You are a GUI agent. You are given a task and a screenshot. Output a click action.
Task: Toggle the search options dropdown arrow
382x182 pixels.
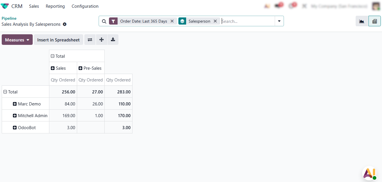(279, 21)
